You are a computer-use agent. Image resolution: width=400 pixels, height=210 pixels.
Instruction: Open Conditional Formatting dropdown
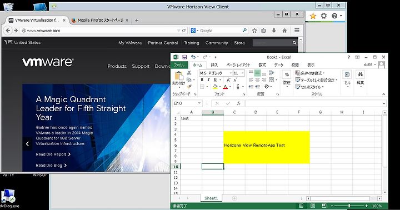point(309,73)
